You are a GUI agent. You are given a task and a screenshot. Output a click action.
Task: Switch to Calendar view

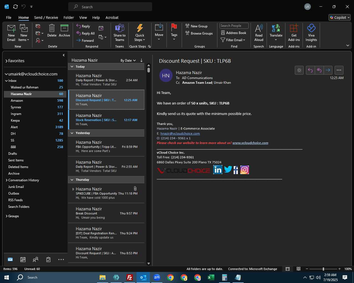coord(23,260)
